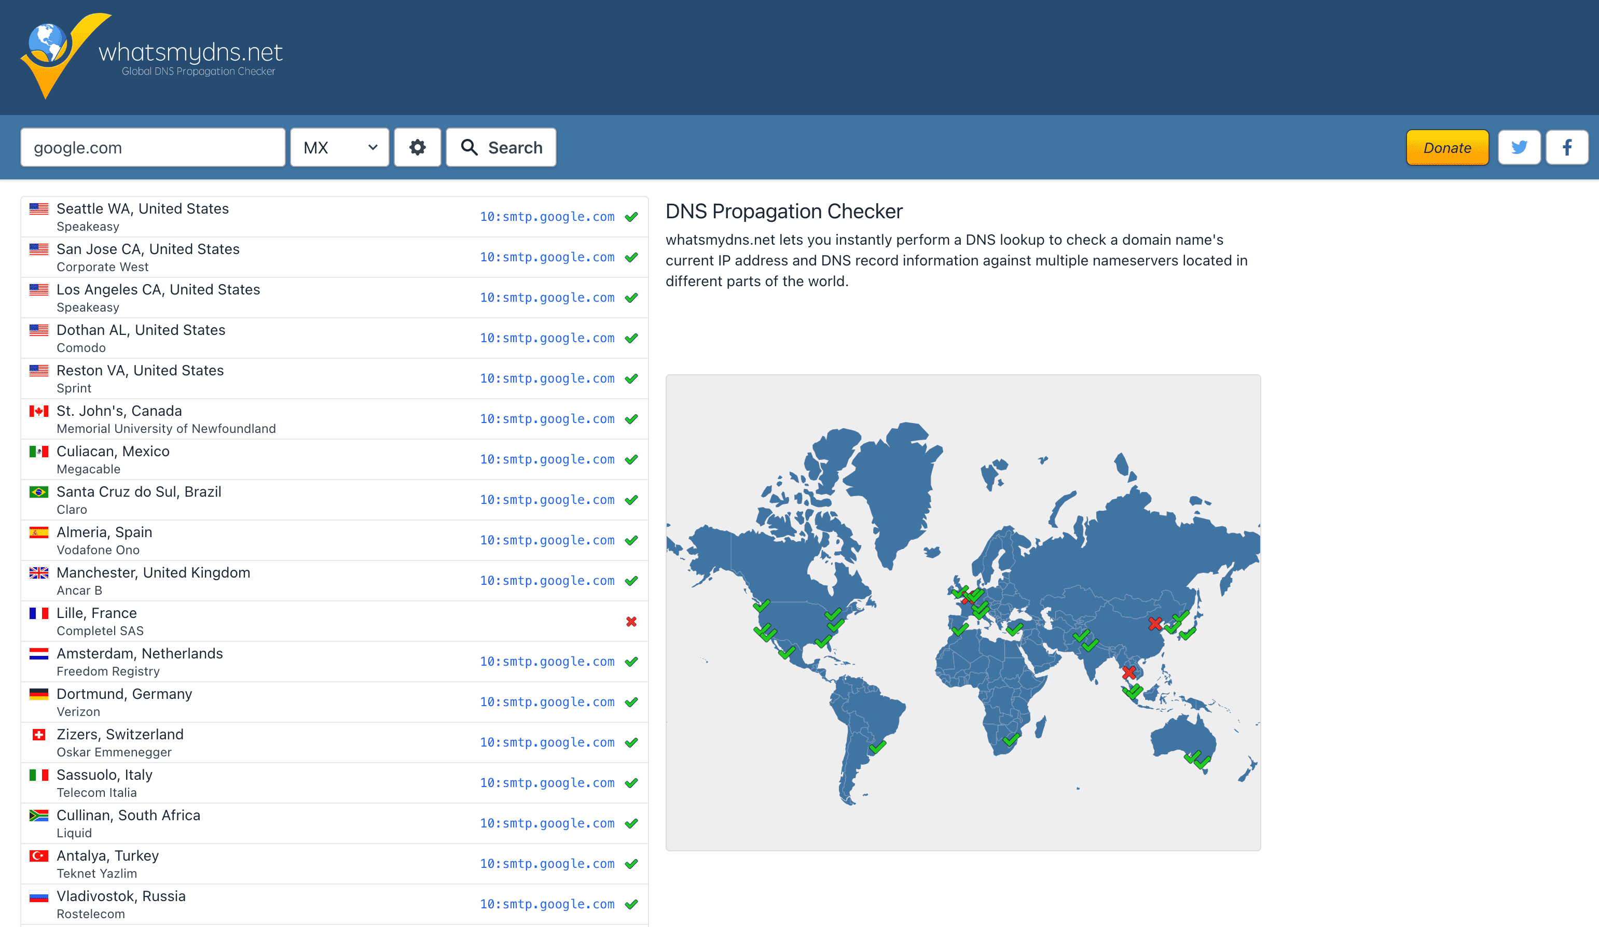Select the Santa Cruz do Sul, Brazil text
The image size is (1599, 927).
[139, 492]
